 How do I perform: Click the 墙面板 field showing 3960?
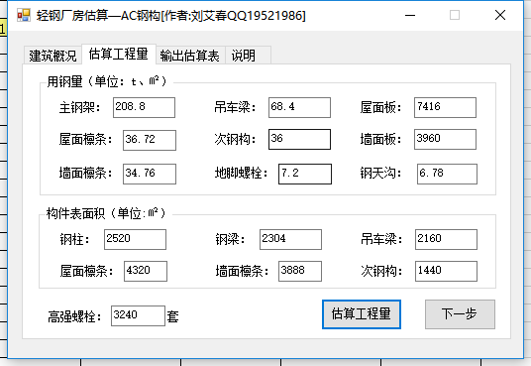click(445, 139)
